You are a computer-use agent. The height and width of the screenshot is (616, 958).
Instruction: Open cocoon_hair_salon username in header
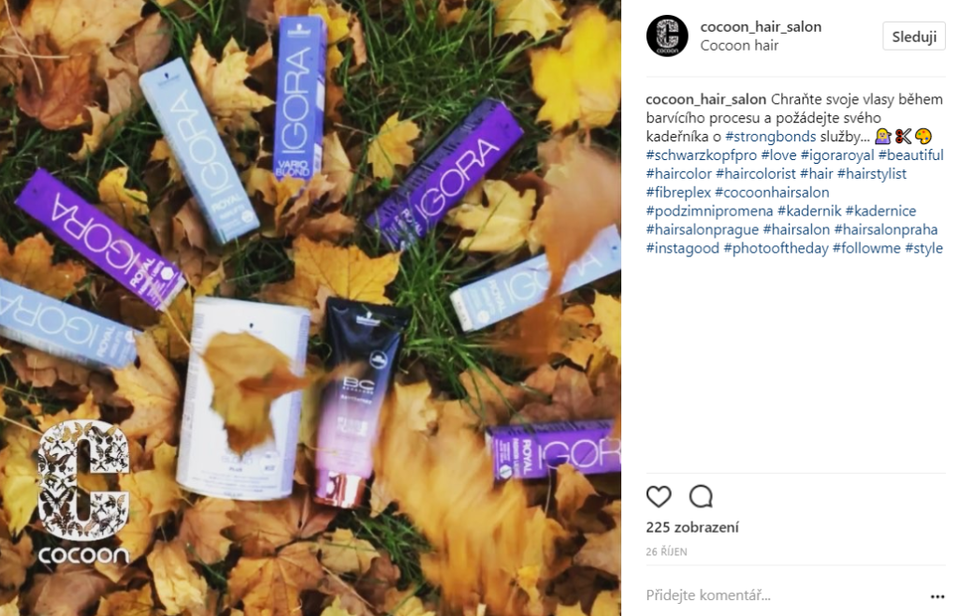[761, 27]
